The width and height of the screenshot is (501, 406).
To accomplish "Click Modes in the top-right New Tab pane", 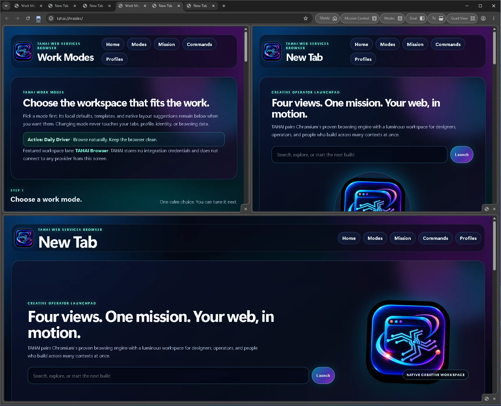I will 387,44.
